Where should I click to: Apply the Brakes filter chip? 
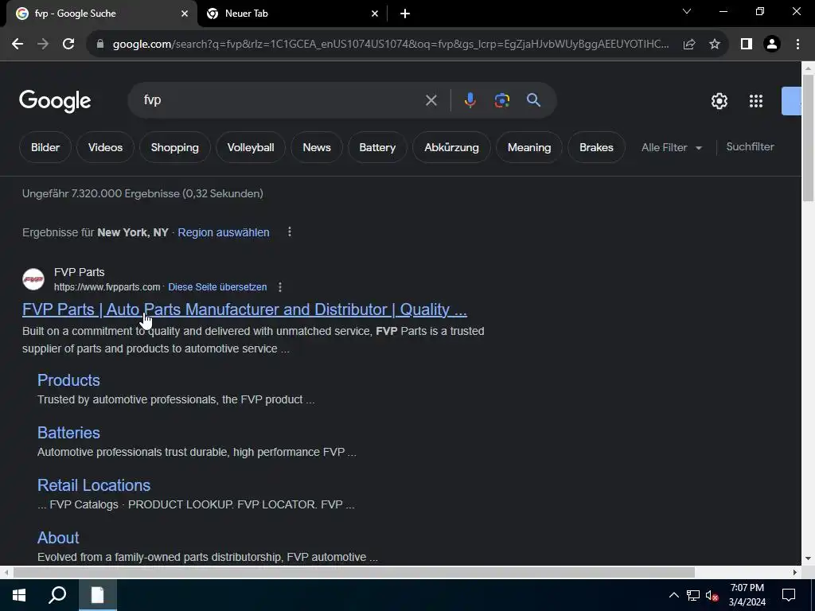(x=596, y=147)
